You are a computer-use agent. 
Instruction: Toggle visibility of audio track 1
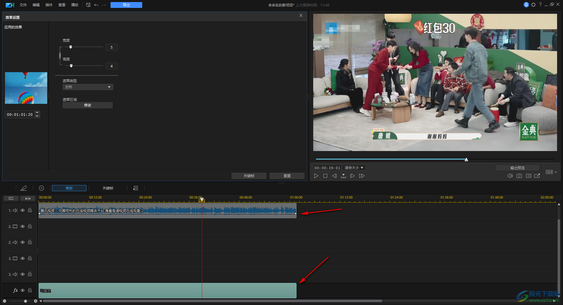(23, 210)
